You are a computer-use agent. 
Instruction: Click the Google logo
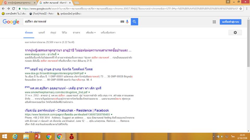pos(11,22)
